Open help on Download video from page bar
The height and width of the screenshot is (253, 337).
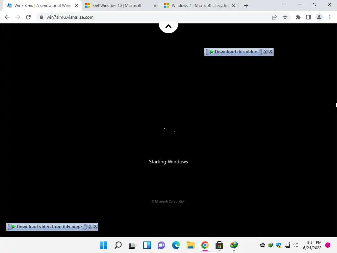click(x=90, y=226)
